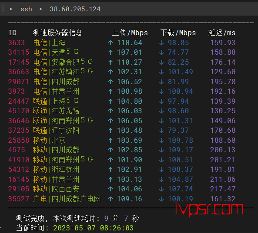
Task: Click the timestamp 2023-05-07 08:26:03
Action: coord(93,228)
